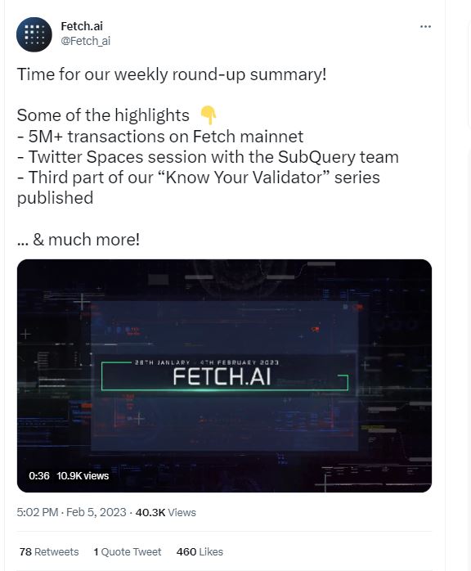Click the 0:36 video duration label
The image size is (471, 571).
tap(39, 475)
